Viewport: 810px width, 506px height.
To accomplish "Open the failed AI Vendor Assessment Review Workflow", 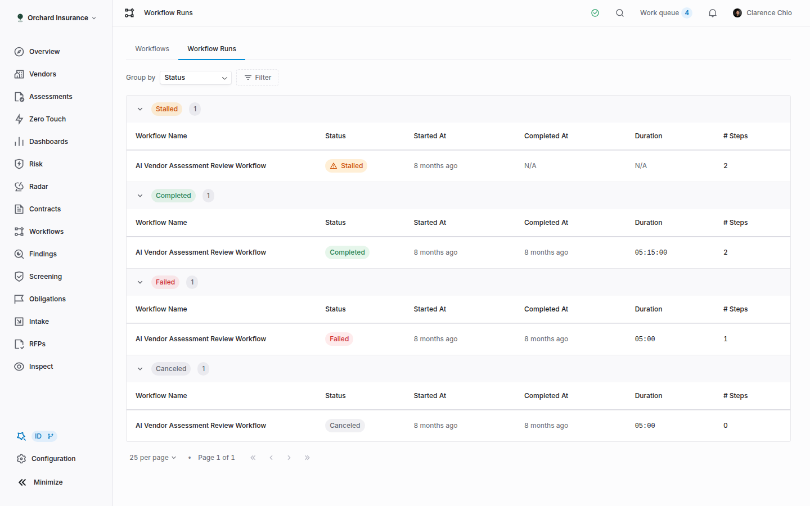I will 201,339.
